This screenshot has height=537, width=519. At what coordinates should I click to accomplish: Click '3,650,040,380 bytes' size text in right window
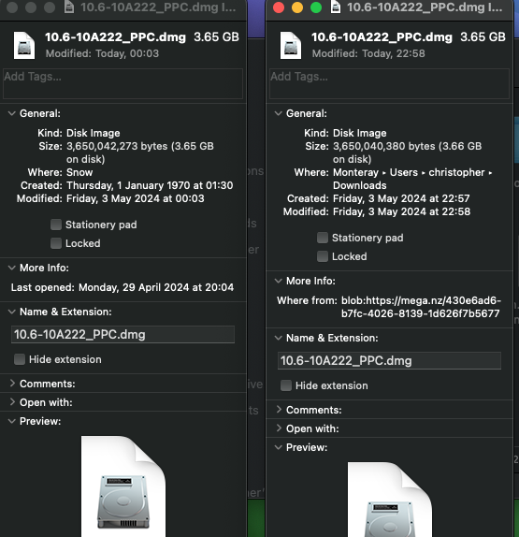384,146
